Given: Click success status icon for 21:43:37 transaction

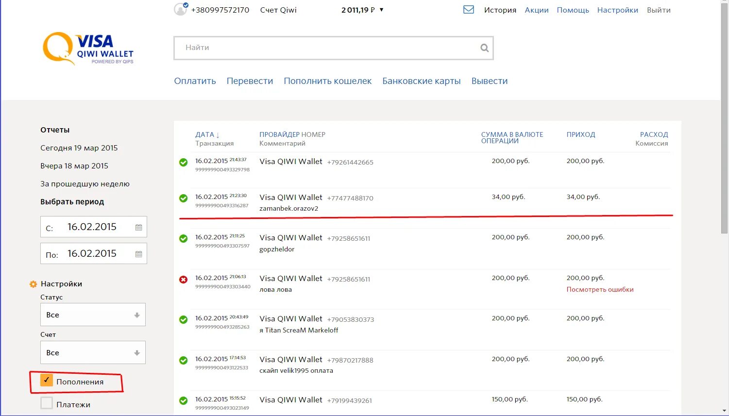Looking at the screenshot, I should [x=183, y=162].
